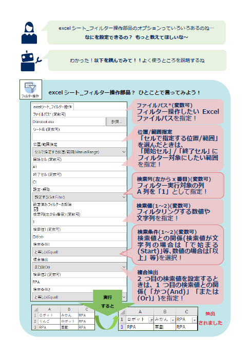The image size is (250, 340).
Task: Click row 3 header in result table
Action: click(x=122, y=327)
